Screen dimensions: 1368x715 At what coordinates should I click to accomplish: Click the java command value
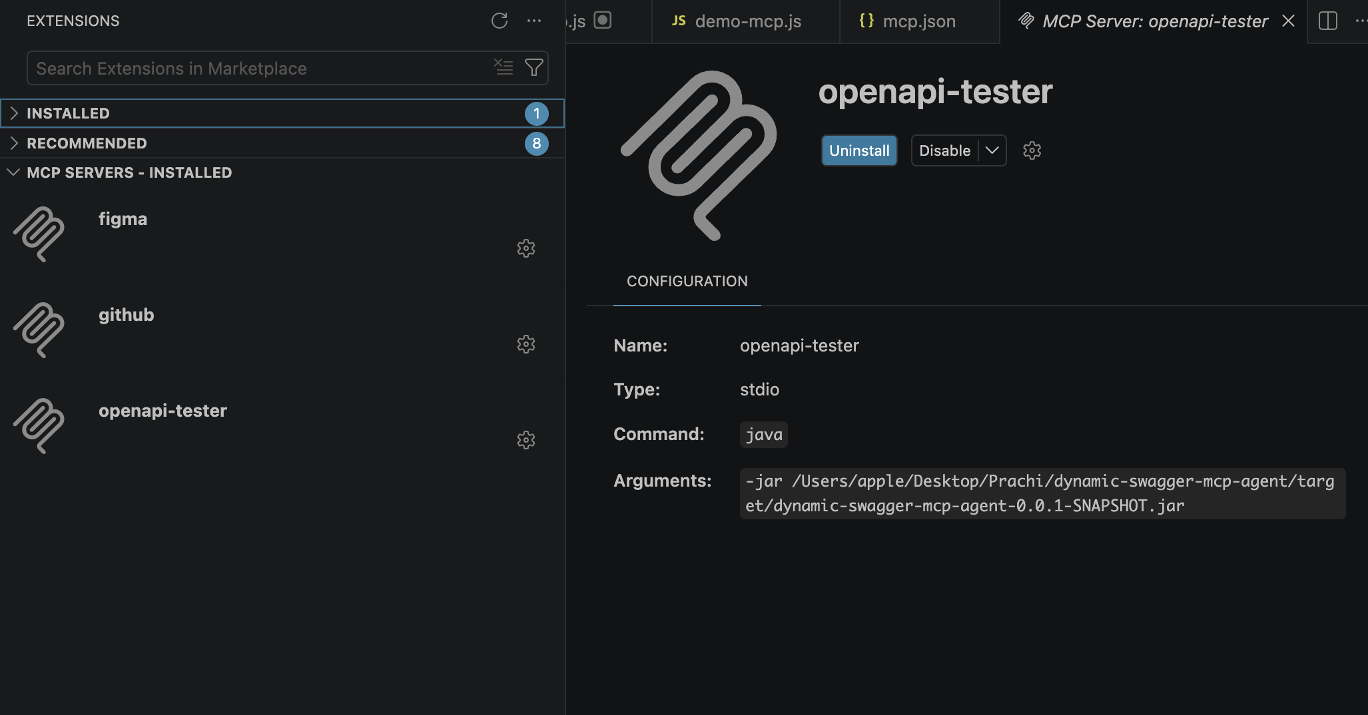click(764, 435)
